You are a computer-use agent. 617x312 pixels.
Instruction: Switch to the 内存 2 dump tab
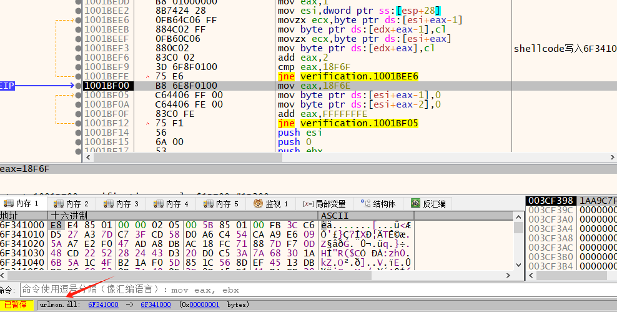(x=72, y=204)
